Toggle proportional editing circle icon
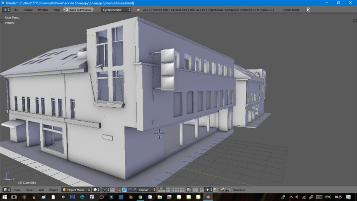This screenshot has width=357, height=201. click(x=195, y=190)
